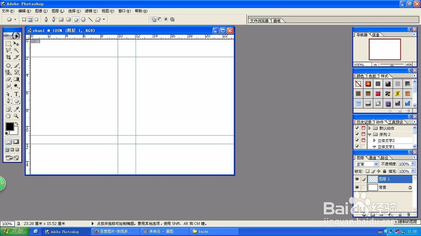Toggle checkmark for 默认动作 action set

pyautogui.click(x=357, y=128)
